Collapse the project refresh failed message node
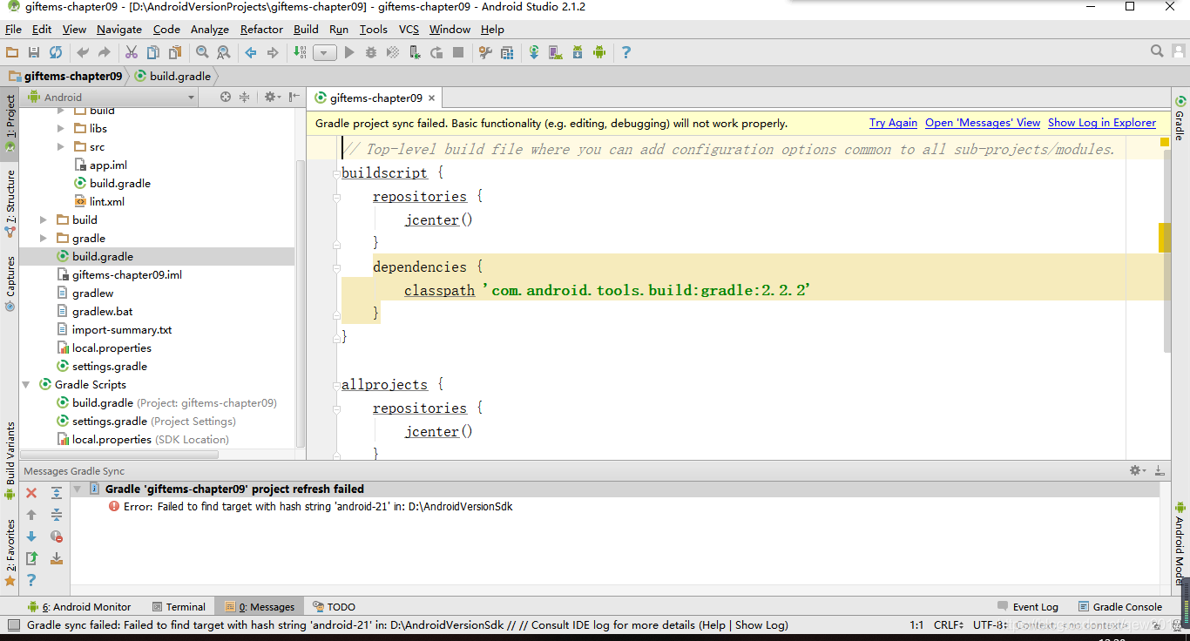 (77, 489)
